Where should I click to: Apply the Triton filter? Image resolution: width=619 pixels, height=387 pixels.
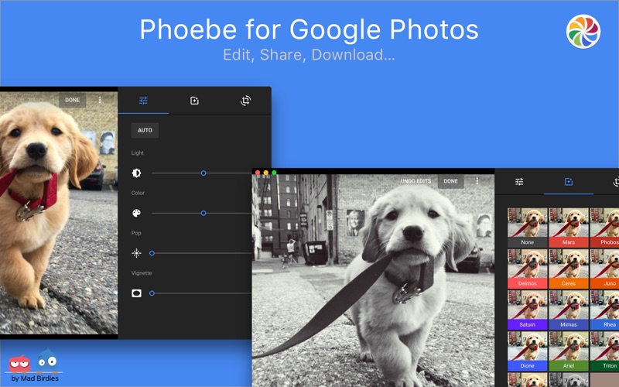(x=604, y=351)
